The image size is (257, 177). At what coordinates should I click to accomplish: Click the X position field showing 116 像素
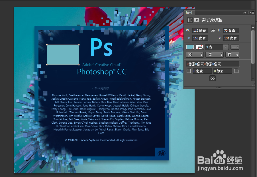(200, 38)
